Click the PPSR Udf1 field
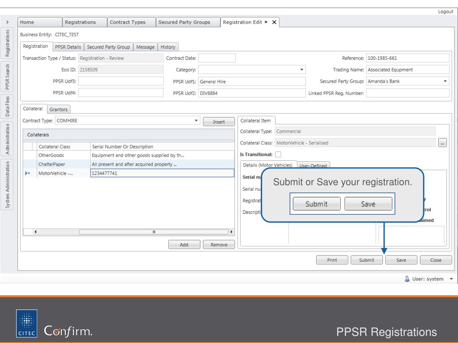 pos(252,82)
